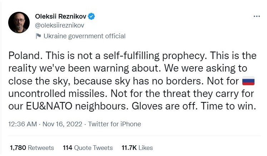Image resolution: width=267 pixels, height=156 pixels.
Task: Click the @oleksiireznikov handle
Action: click(x=60, y=25)
